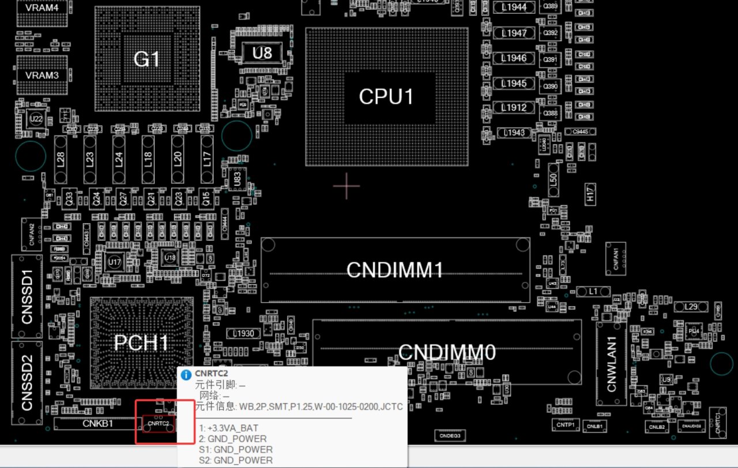
Task: Select the G1 GPU chip
Action: pos(146,59)
